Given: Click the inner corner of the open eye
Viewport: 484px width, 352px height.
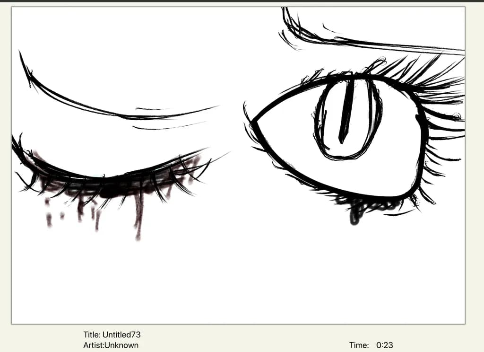Looking at the screenshot, I should 254,121.
